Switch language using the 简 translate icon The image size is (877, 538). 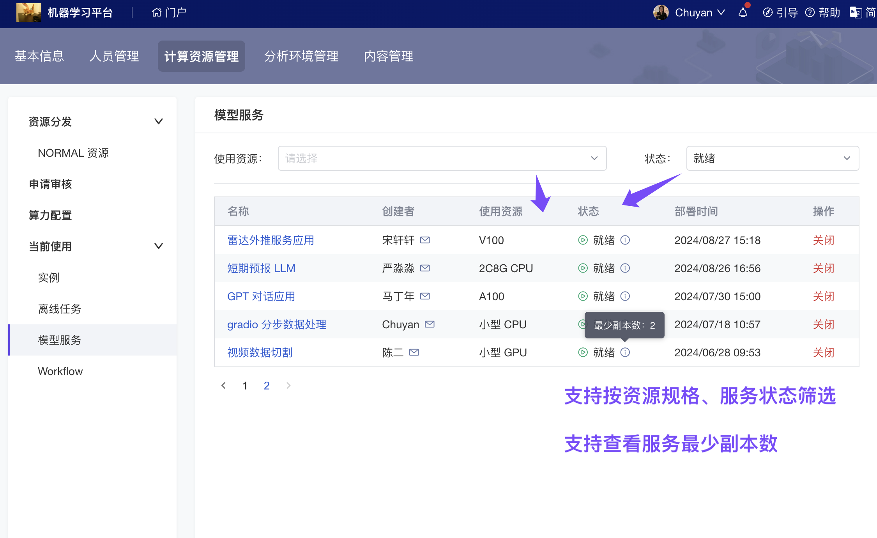[x=855, y=12]
